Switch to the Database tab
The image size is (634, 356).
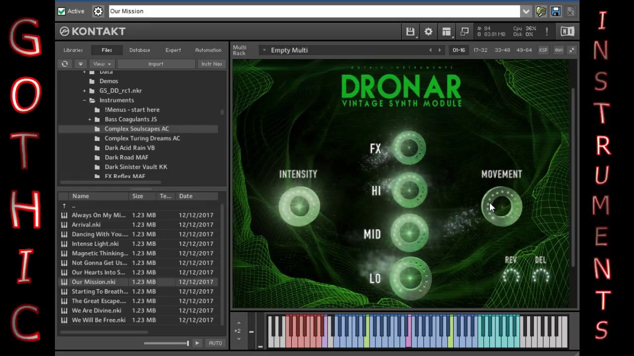click(140, 50)
